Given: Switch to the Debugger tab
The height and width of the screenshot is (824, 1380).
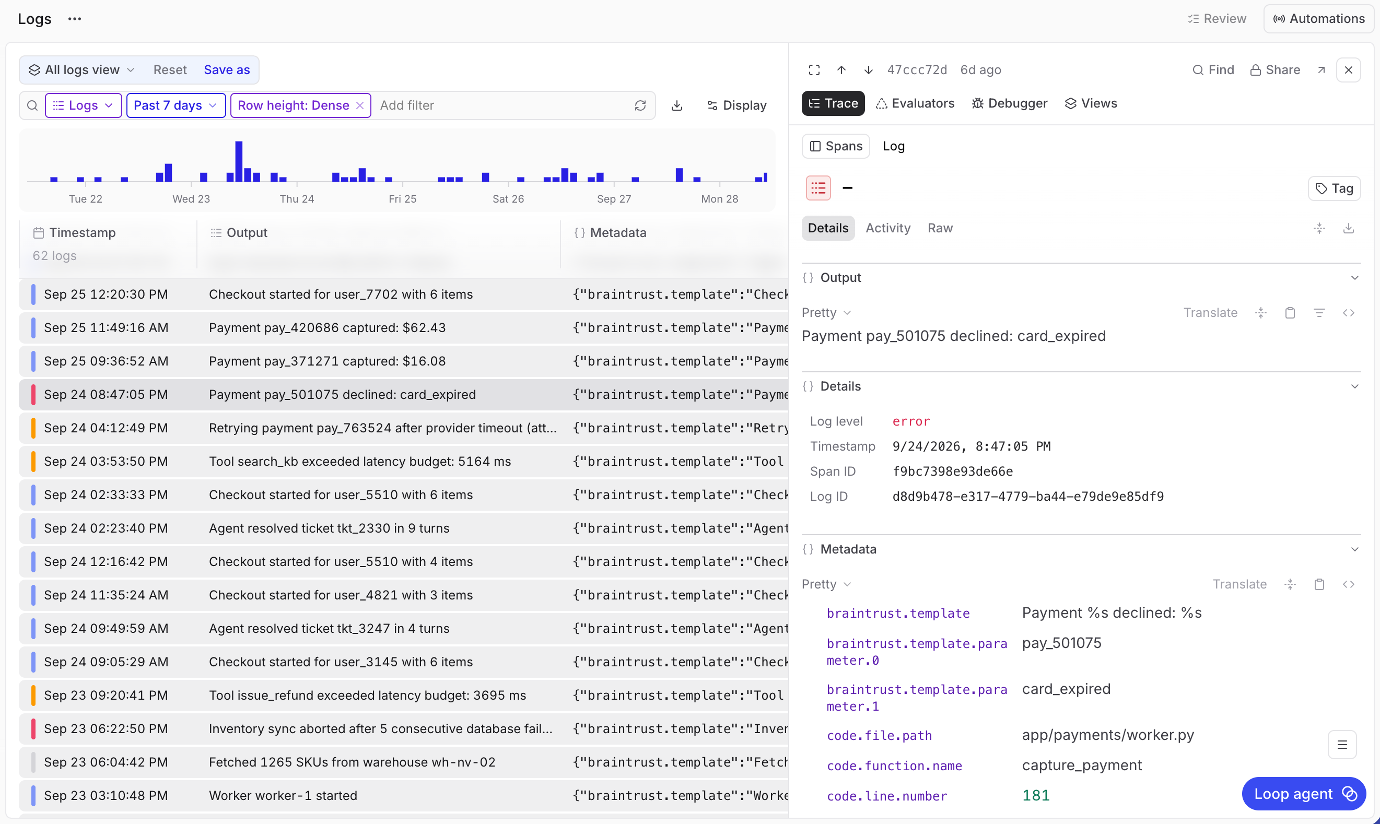Looking at the screenshot, I should tap(1009, 103).
